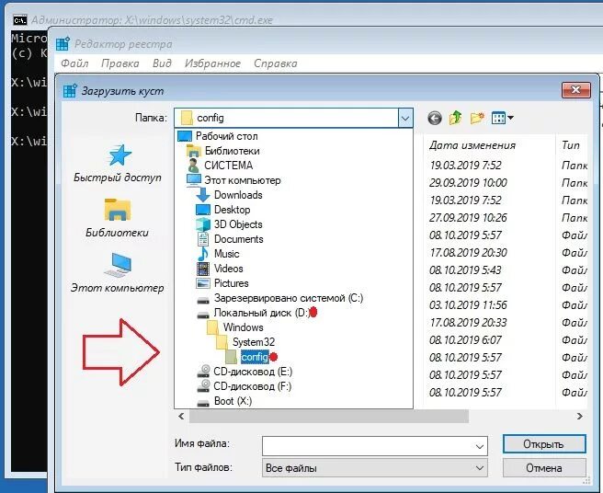Go up one folder level icon

[456, 118]
